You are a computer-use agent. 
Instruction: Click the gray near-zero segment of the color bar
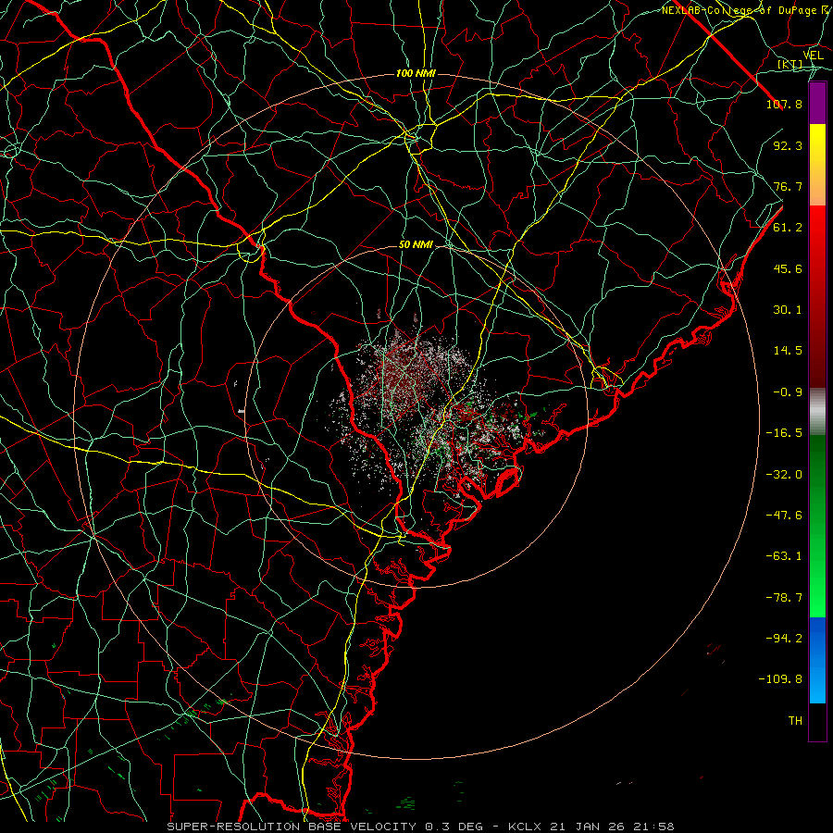(817, 412)
